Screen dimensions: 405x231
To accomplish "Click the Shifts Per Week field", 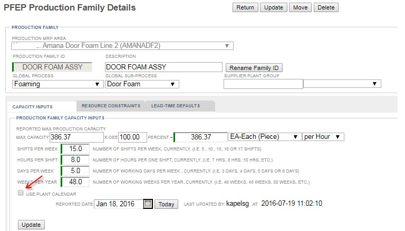I will [x=75, y=149].
